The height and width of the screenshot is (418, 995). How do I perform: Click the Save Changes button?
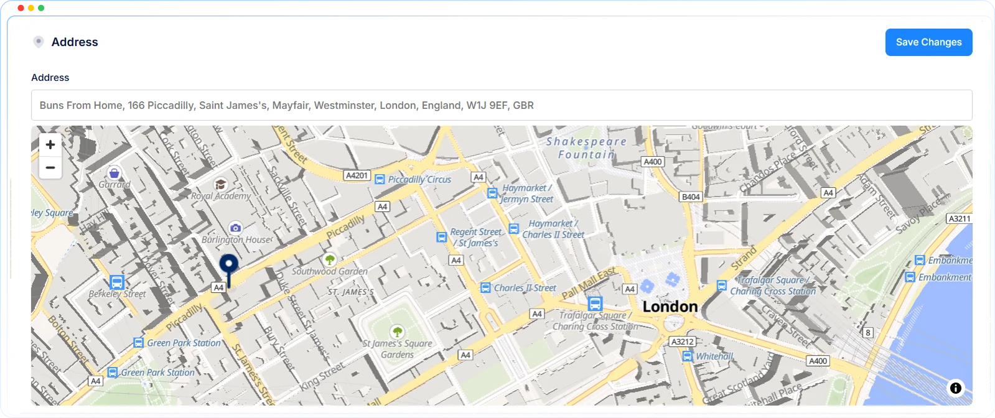tap(928, 42)
